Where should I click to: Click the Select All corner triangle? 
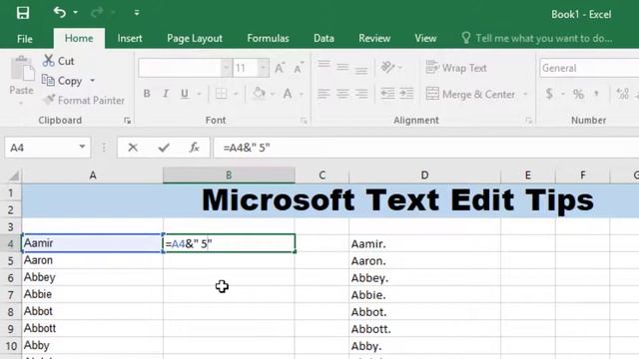pos(14,176)
